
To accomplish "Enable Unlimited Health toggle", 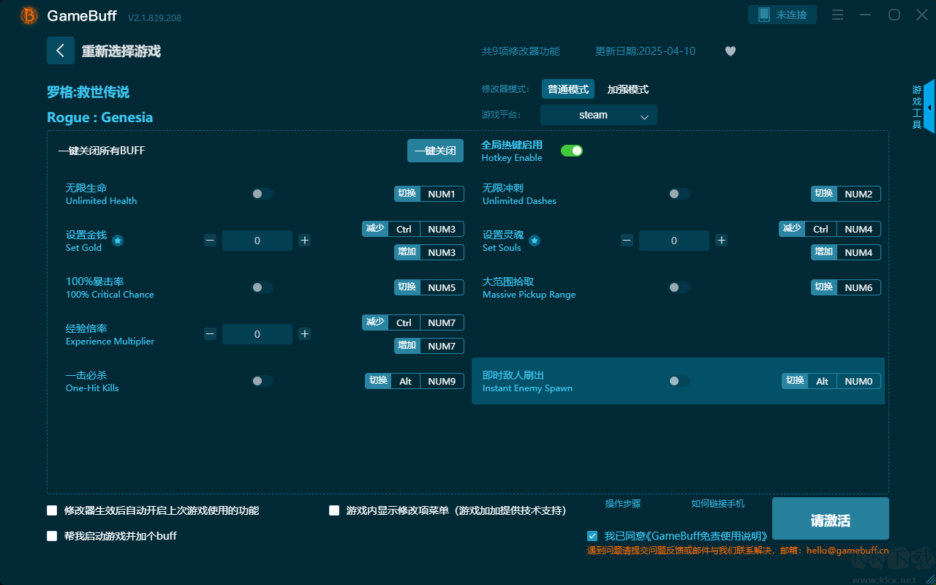I will [x=263, y=194].
